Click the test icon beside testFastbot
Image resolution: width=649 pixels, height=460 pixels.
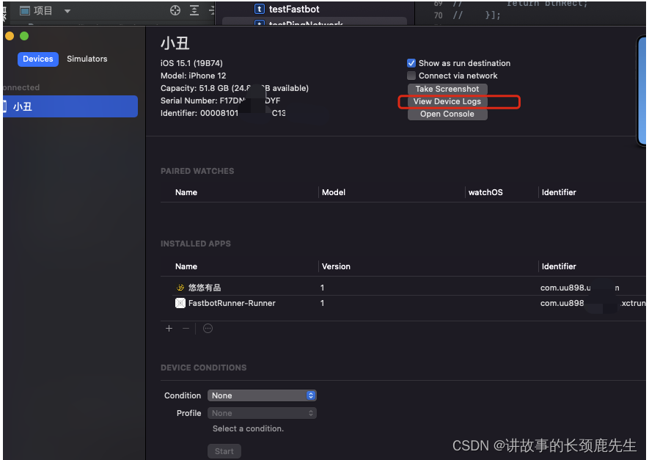pyautogui.click(x=259, y=9)
